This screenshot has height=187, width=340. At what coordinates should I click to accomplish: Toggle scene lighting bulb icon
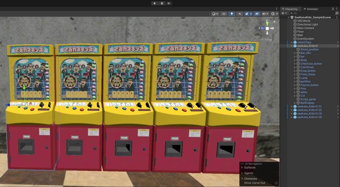[231, 14]
